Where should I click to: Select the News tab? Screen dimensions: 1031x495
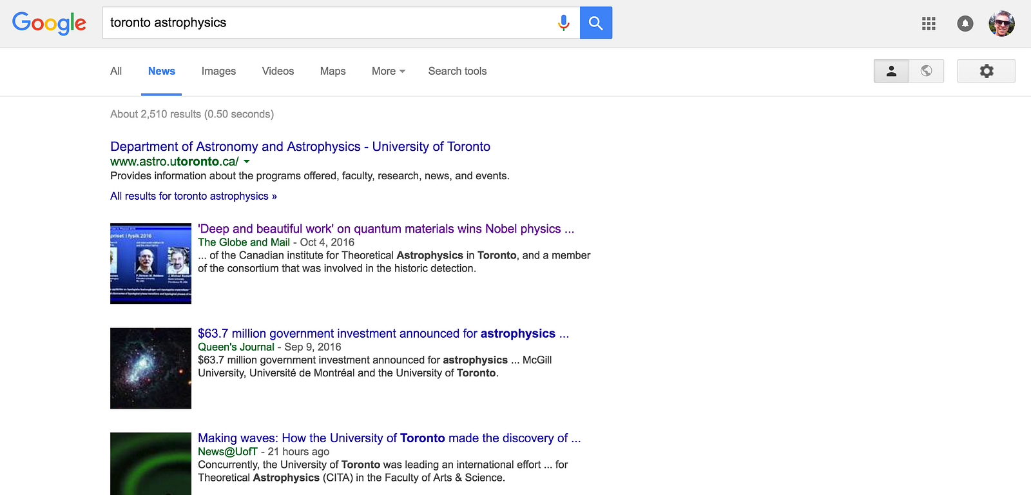[x=162, y=71]
